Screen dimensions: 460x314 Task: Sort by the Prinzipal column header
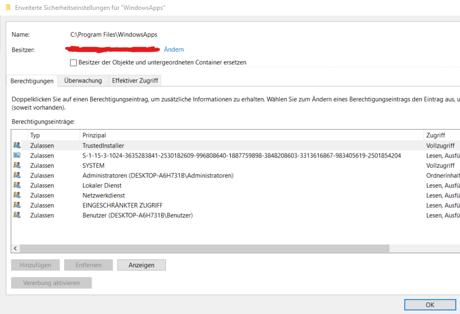(x=252, y=135)
